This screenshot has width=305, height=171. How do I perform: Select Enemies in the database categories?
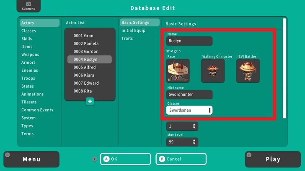[x=29, y=70]
